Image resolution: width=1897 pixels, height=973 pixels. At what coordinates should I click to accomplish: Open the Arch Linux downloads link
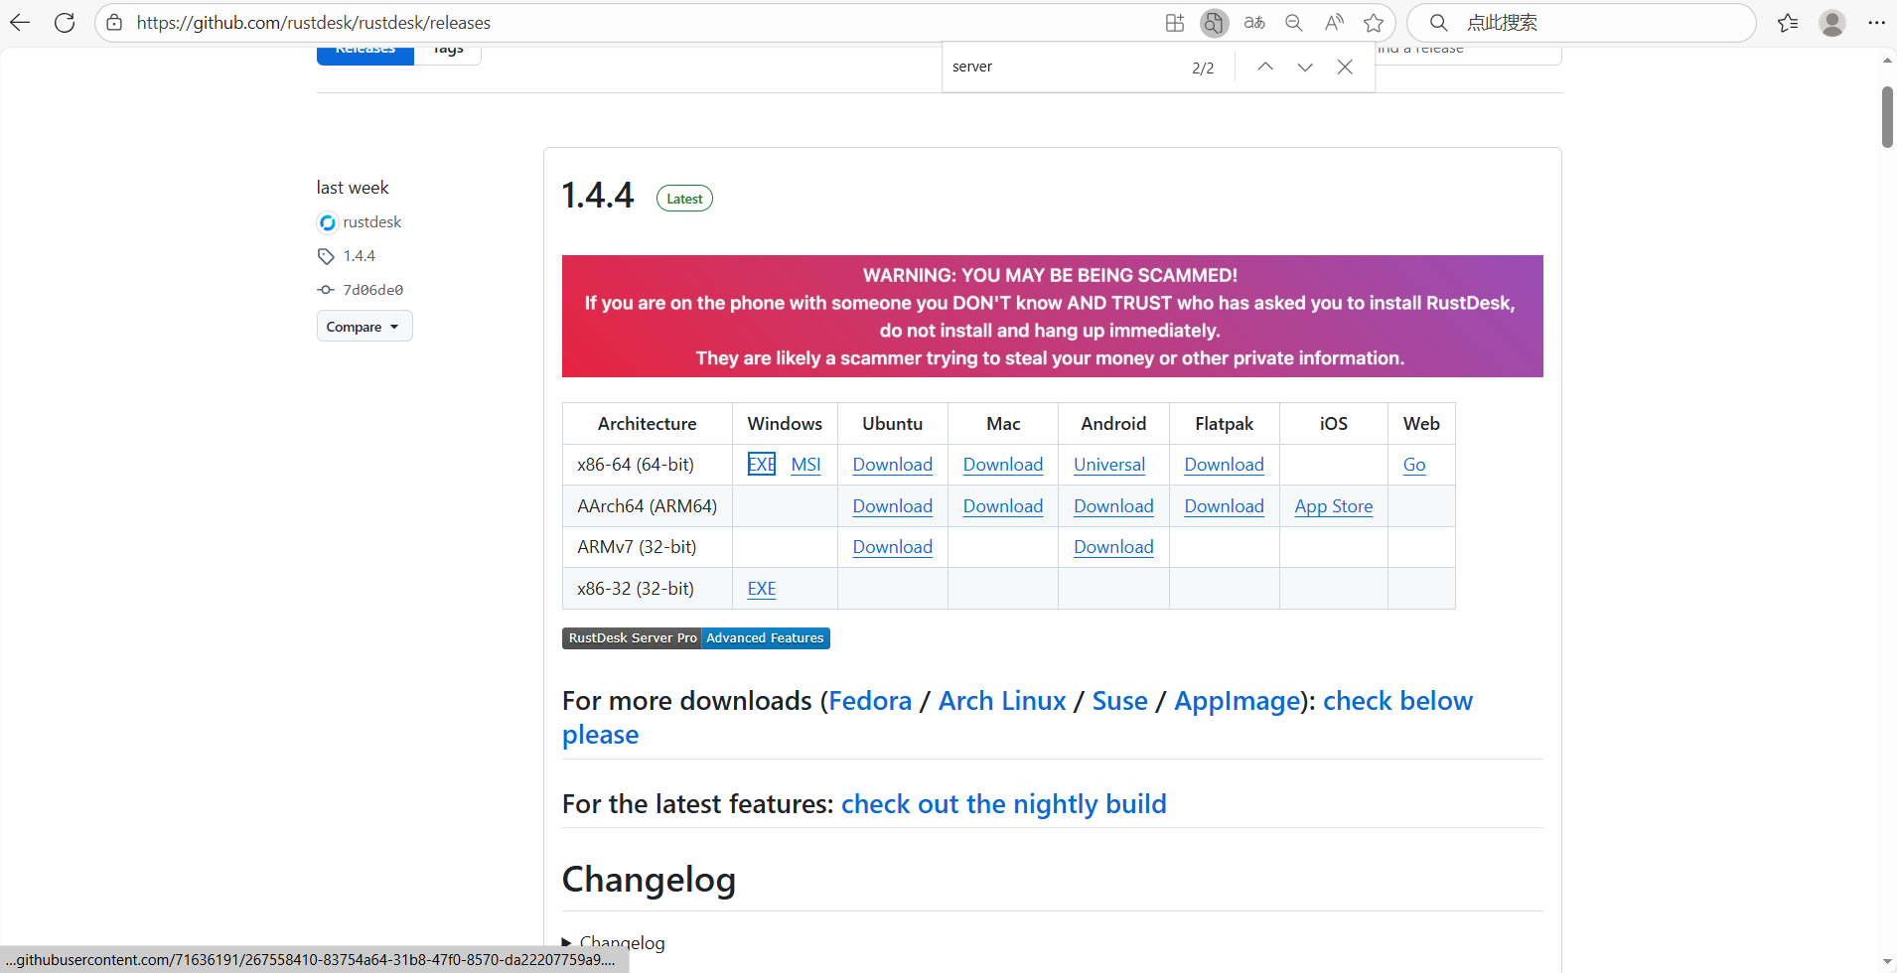click(1002, 701)
